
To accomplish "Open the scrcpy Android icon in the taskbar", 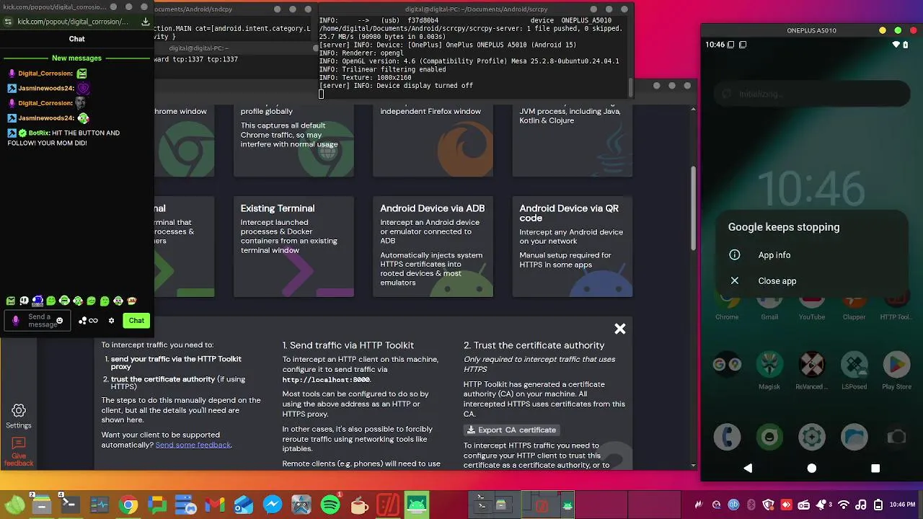I will [417, 505].
